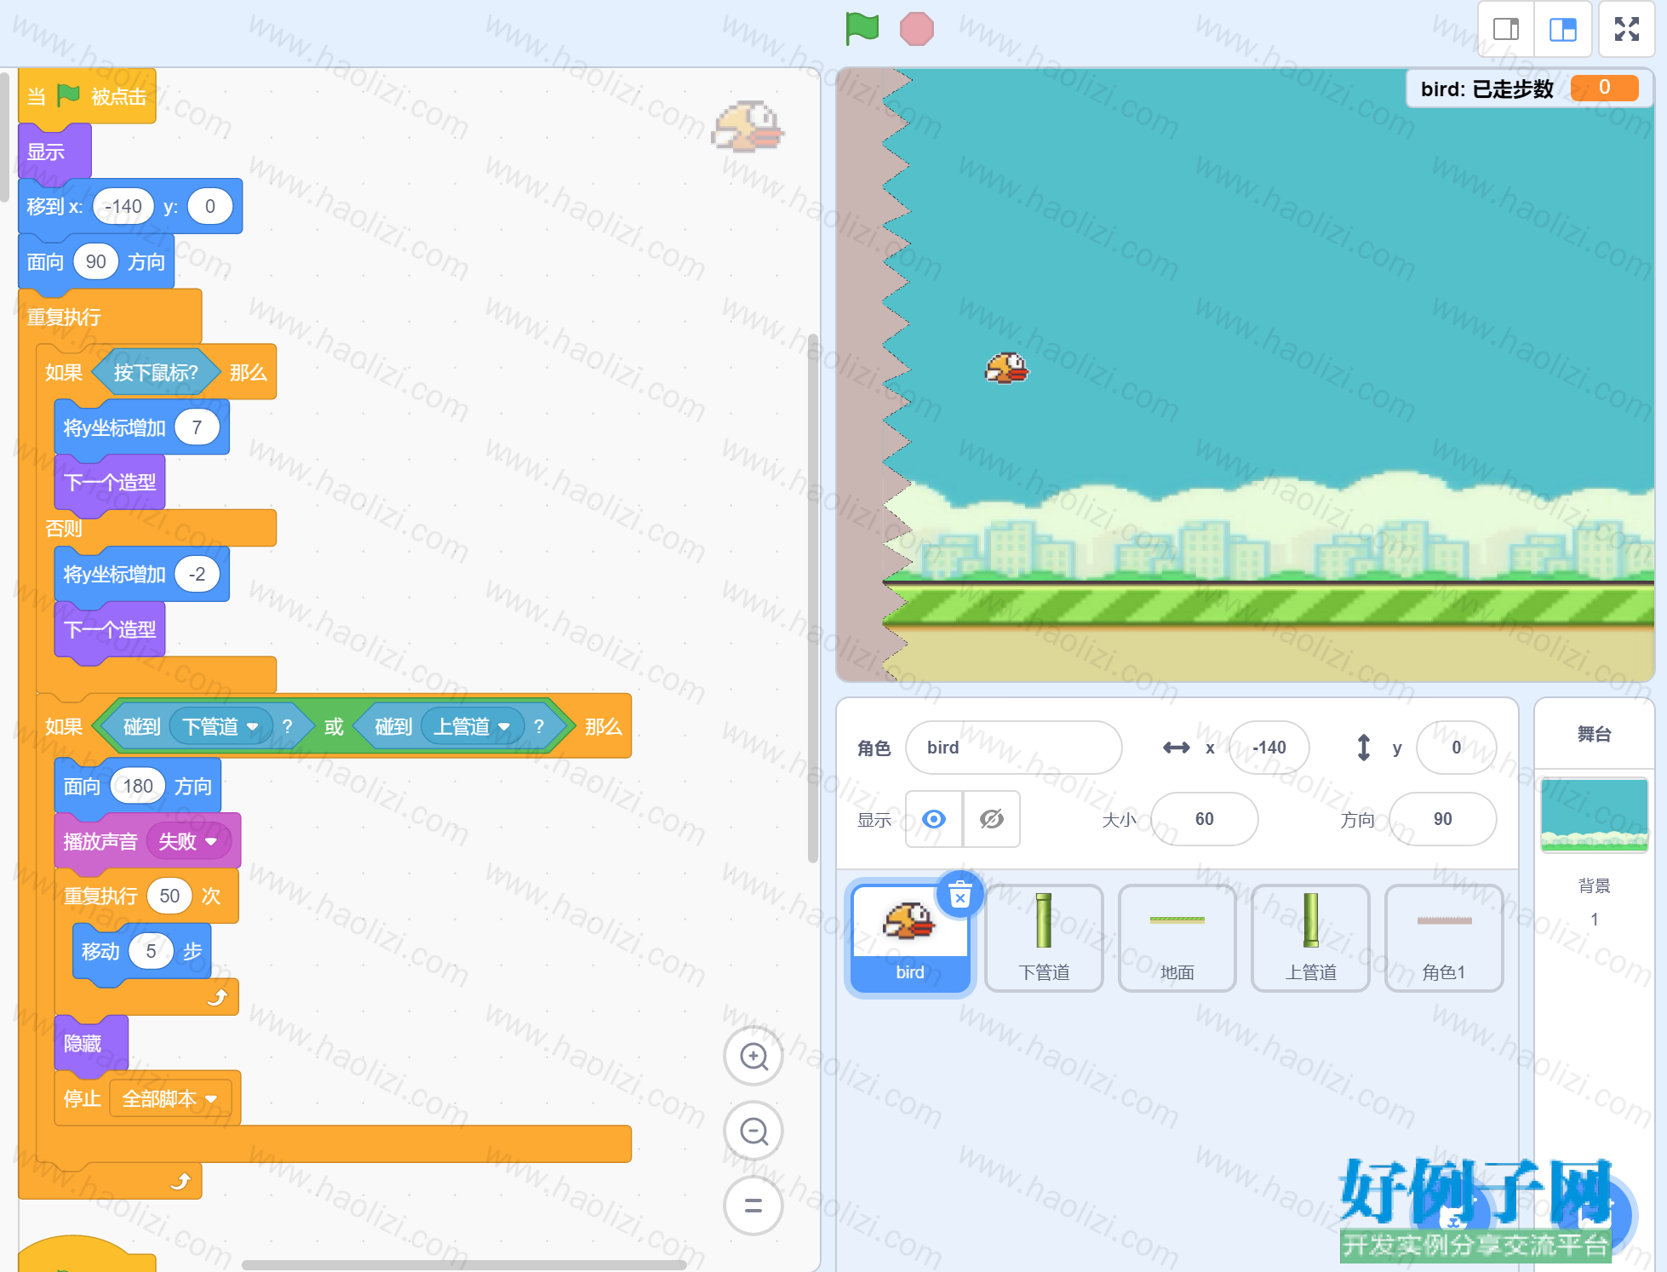1667x1272 pixels.
Task: Click the 停止 control block
Action: pyautogui.click(x=82, y=1098)
